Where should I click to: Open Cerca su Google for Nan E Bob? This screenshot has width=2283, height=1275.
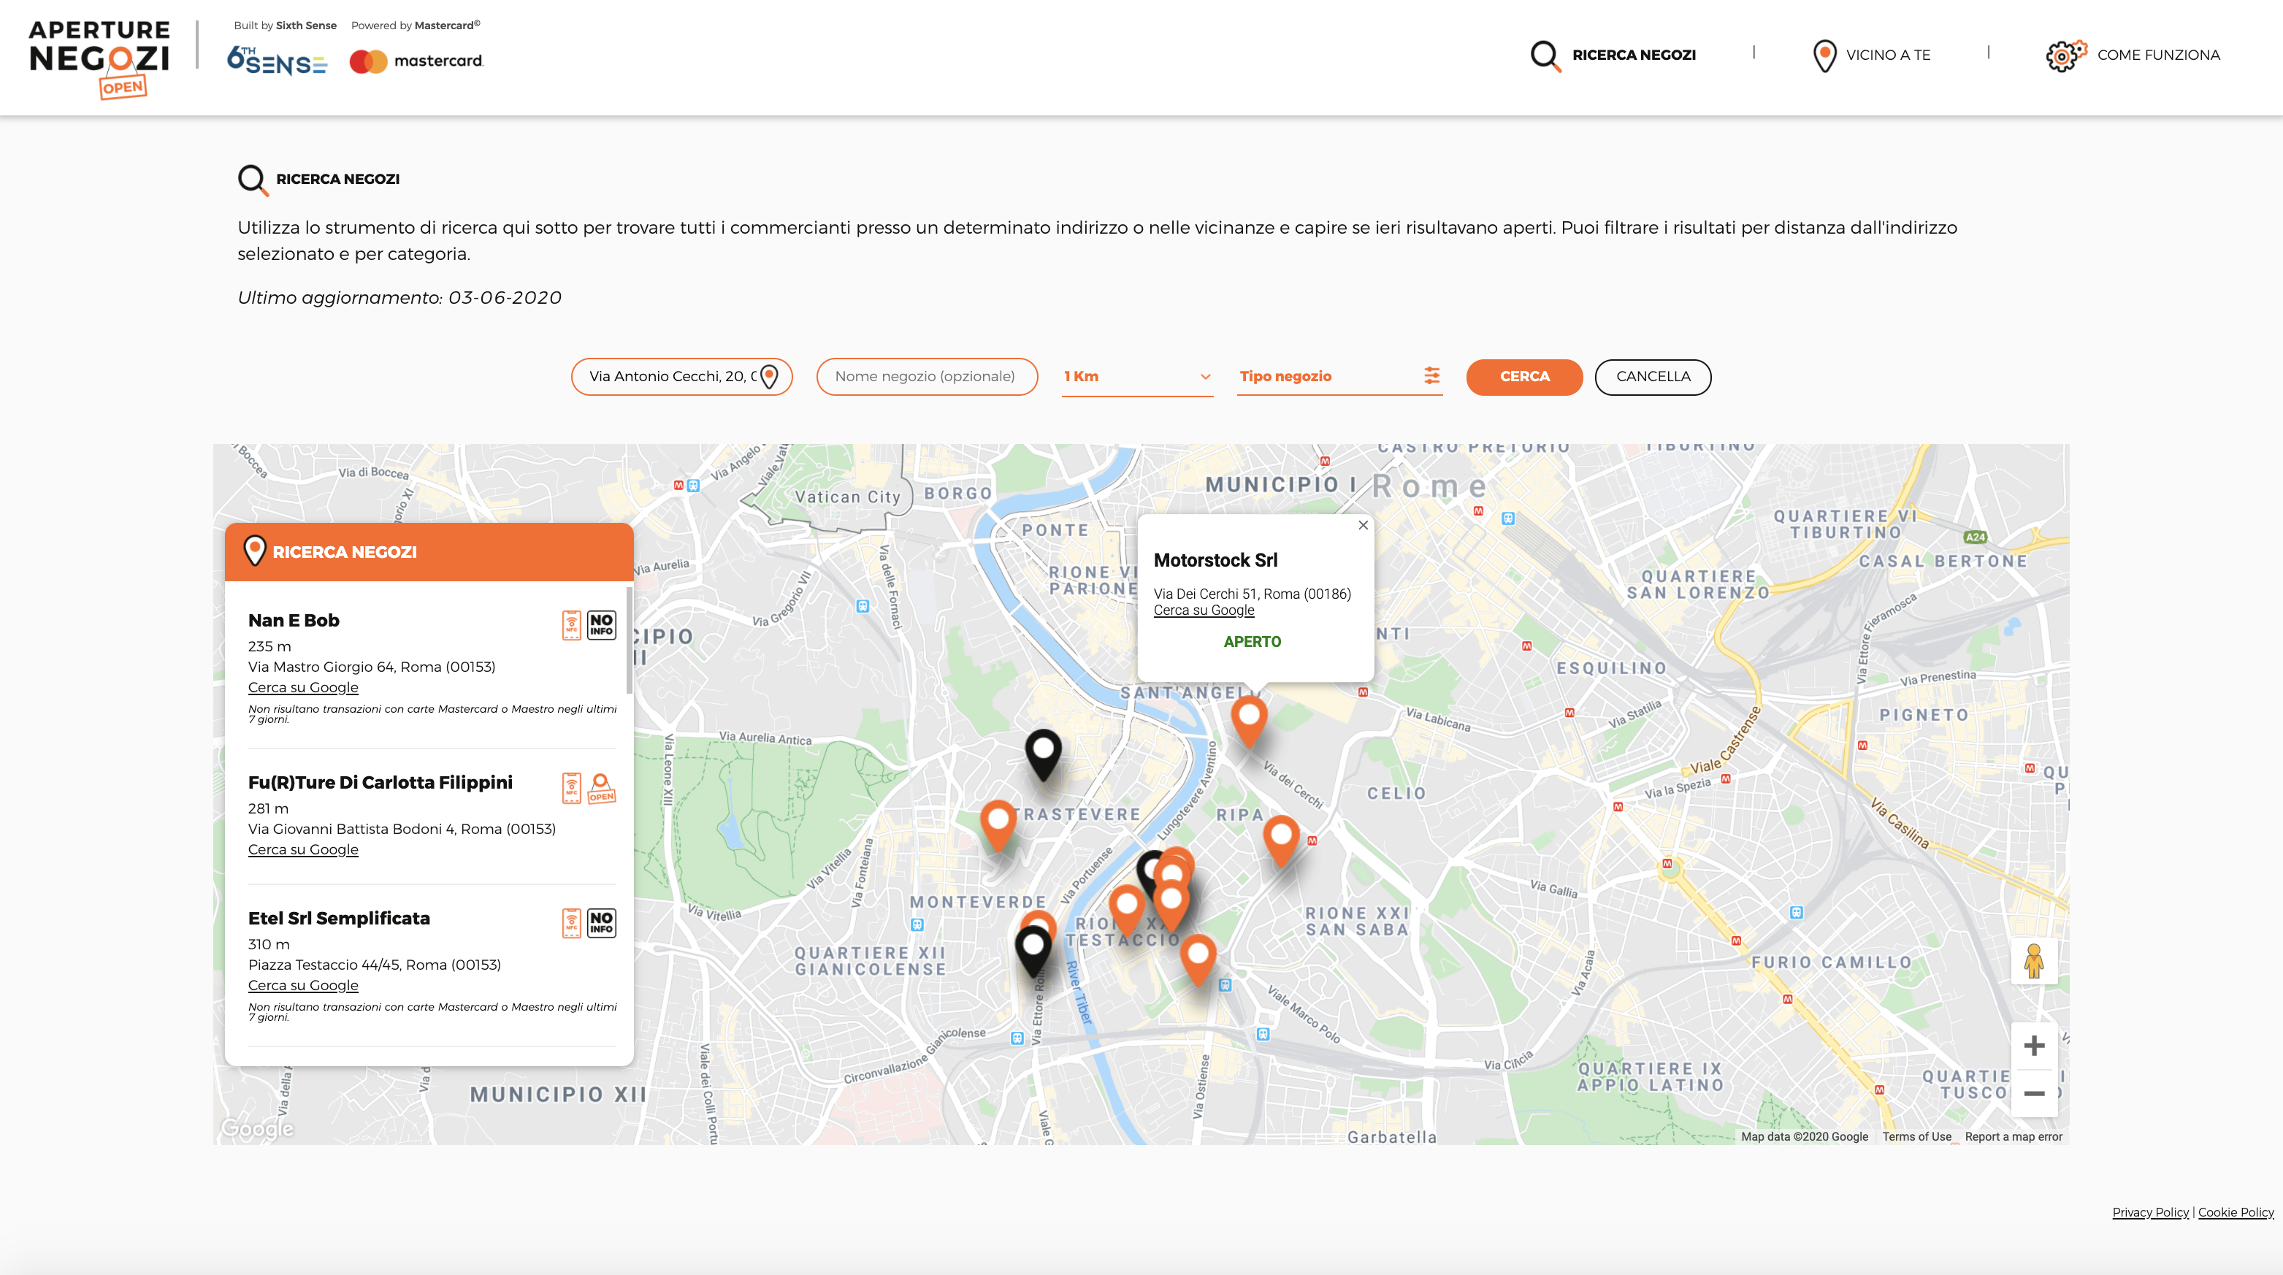tap(303, 688)
